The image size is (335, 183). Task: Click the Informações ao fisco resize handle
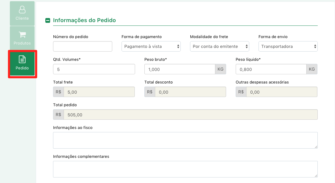coord(316,147)
